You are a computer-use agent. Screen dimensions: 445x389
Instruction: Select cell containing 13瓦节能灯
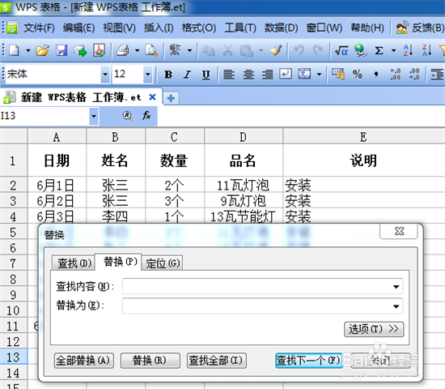[244, 216]
